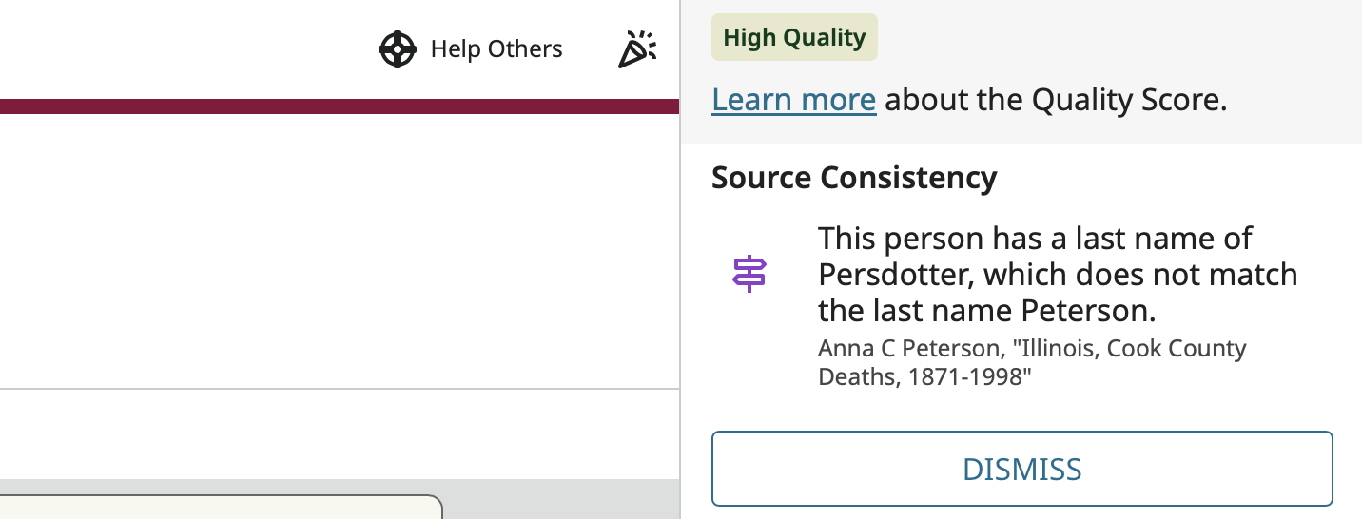The width and height of the screenshot is (1362, 519).
Task: Open the Help Others label
Action: click(496, 49)
